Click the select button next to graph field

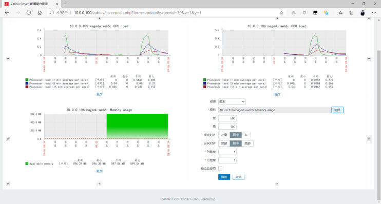click(337, 110)
